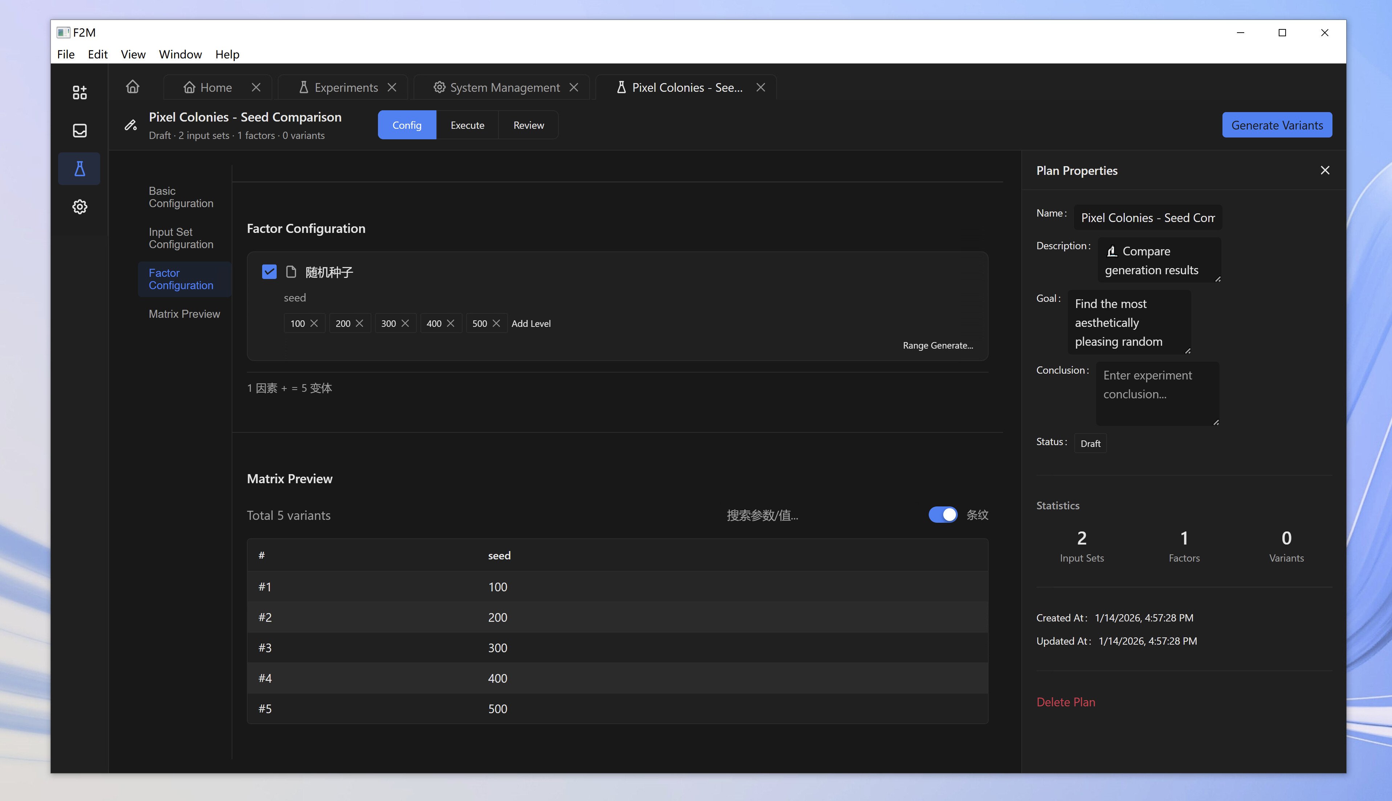The height and width of the screenshot is (801, 1392).
Task: Open the inbox tray icon in the sidebar
Action: click(79, 130)
